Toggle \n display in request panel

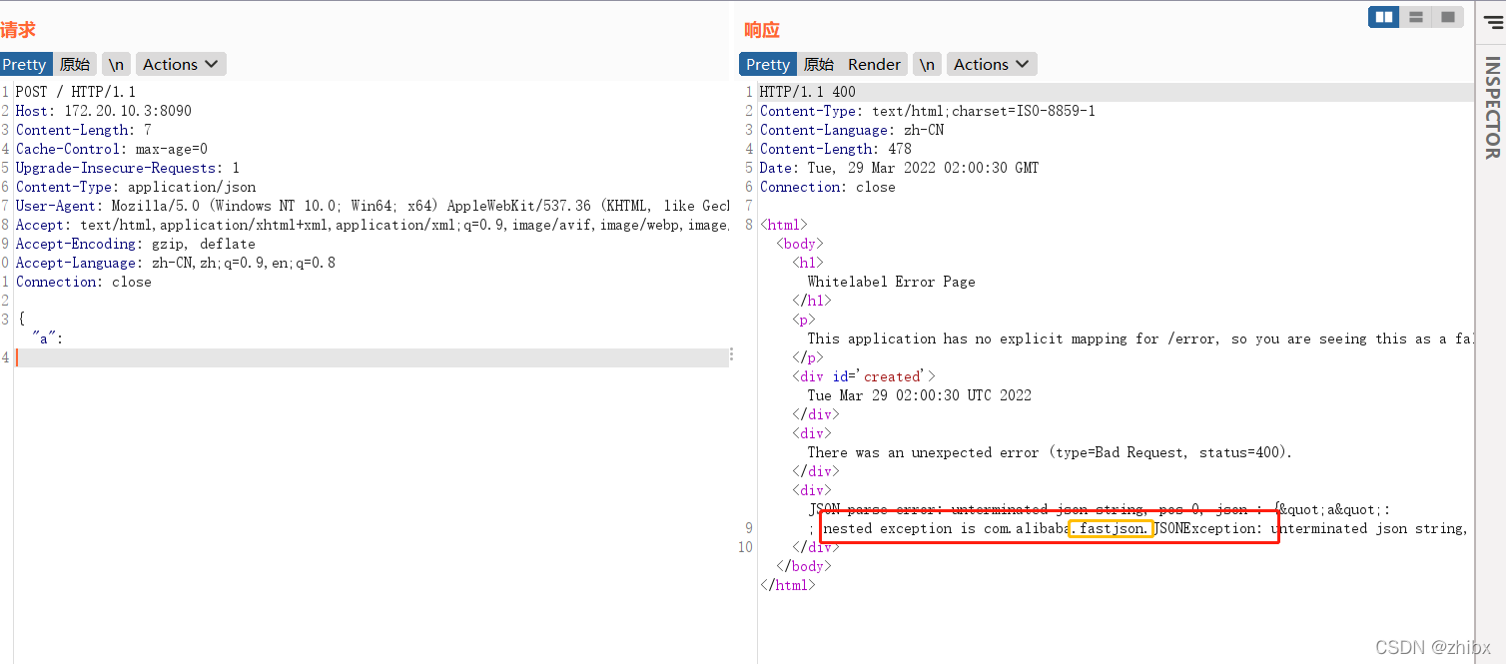(117, 64)
